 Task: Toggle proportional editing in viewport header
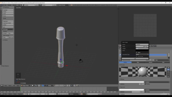pyautogui.click(x=67, y=85)
